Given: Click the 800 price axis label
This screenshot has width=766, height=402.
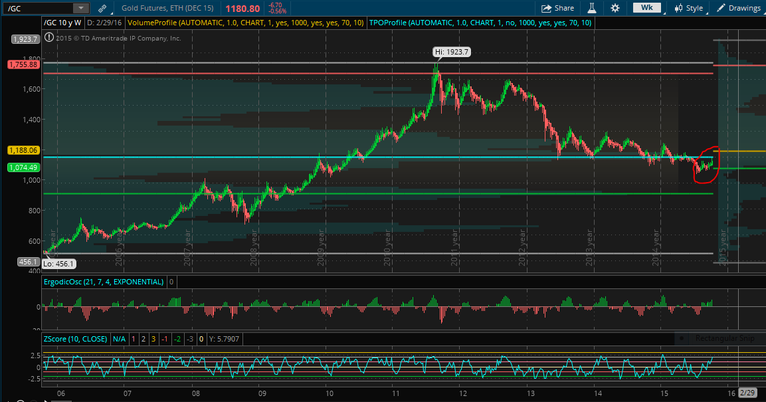Looking at the screenshot, I should coord(33,211).
